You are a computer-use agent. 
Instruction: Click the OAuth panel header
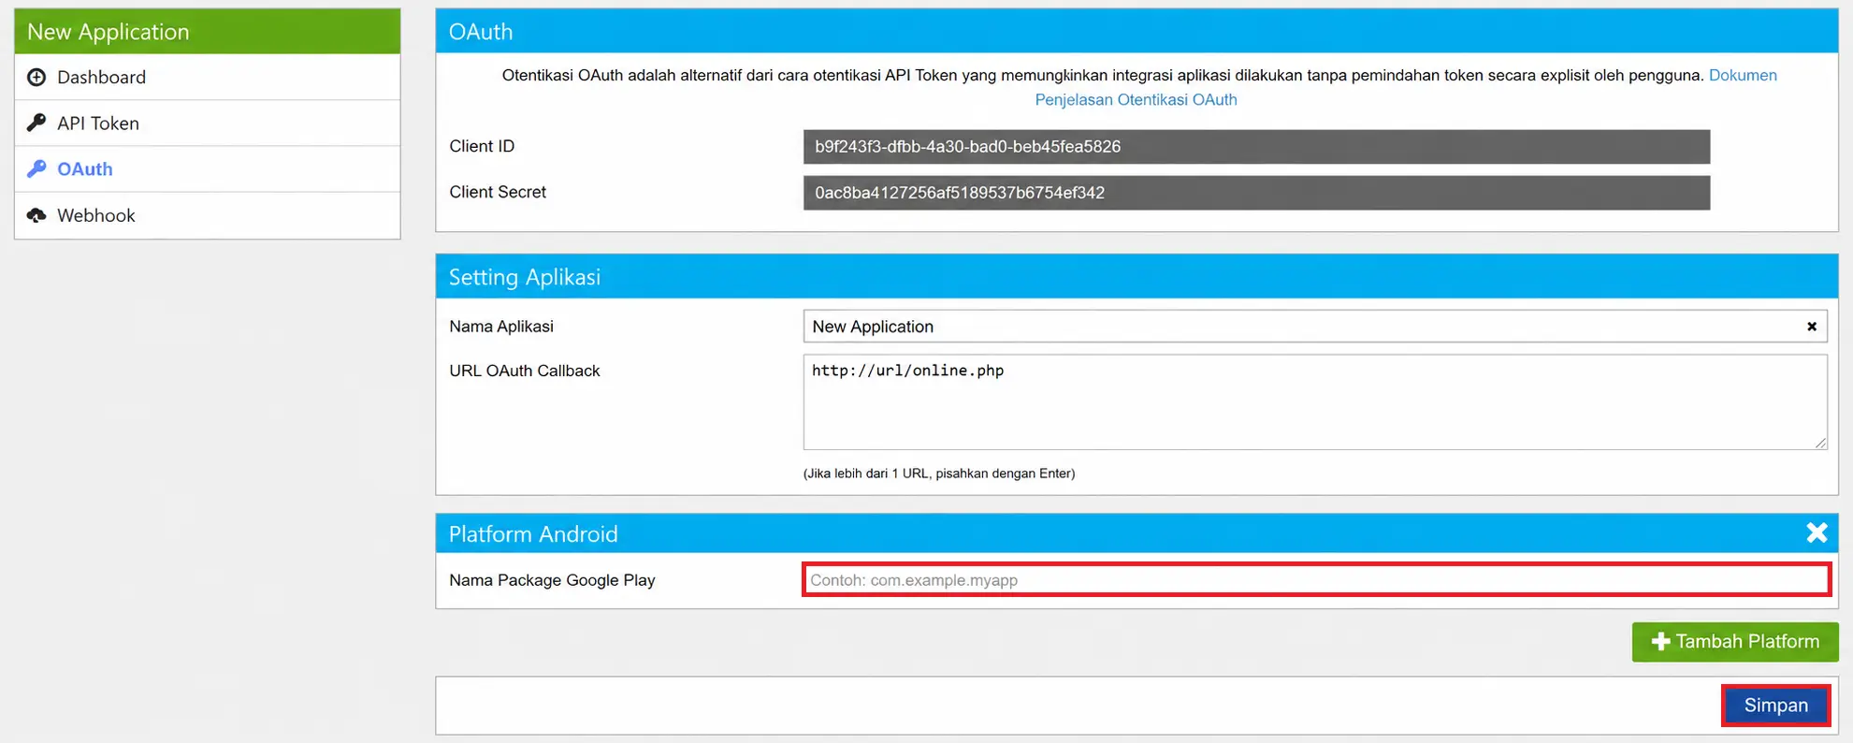click(1136, 31)
